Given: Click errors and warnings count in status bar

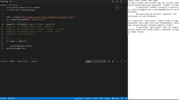Looking at the screenshot, I should click(x=12, y=98).
